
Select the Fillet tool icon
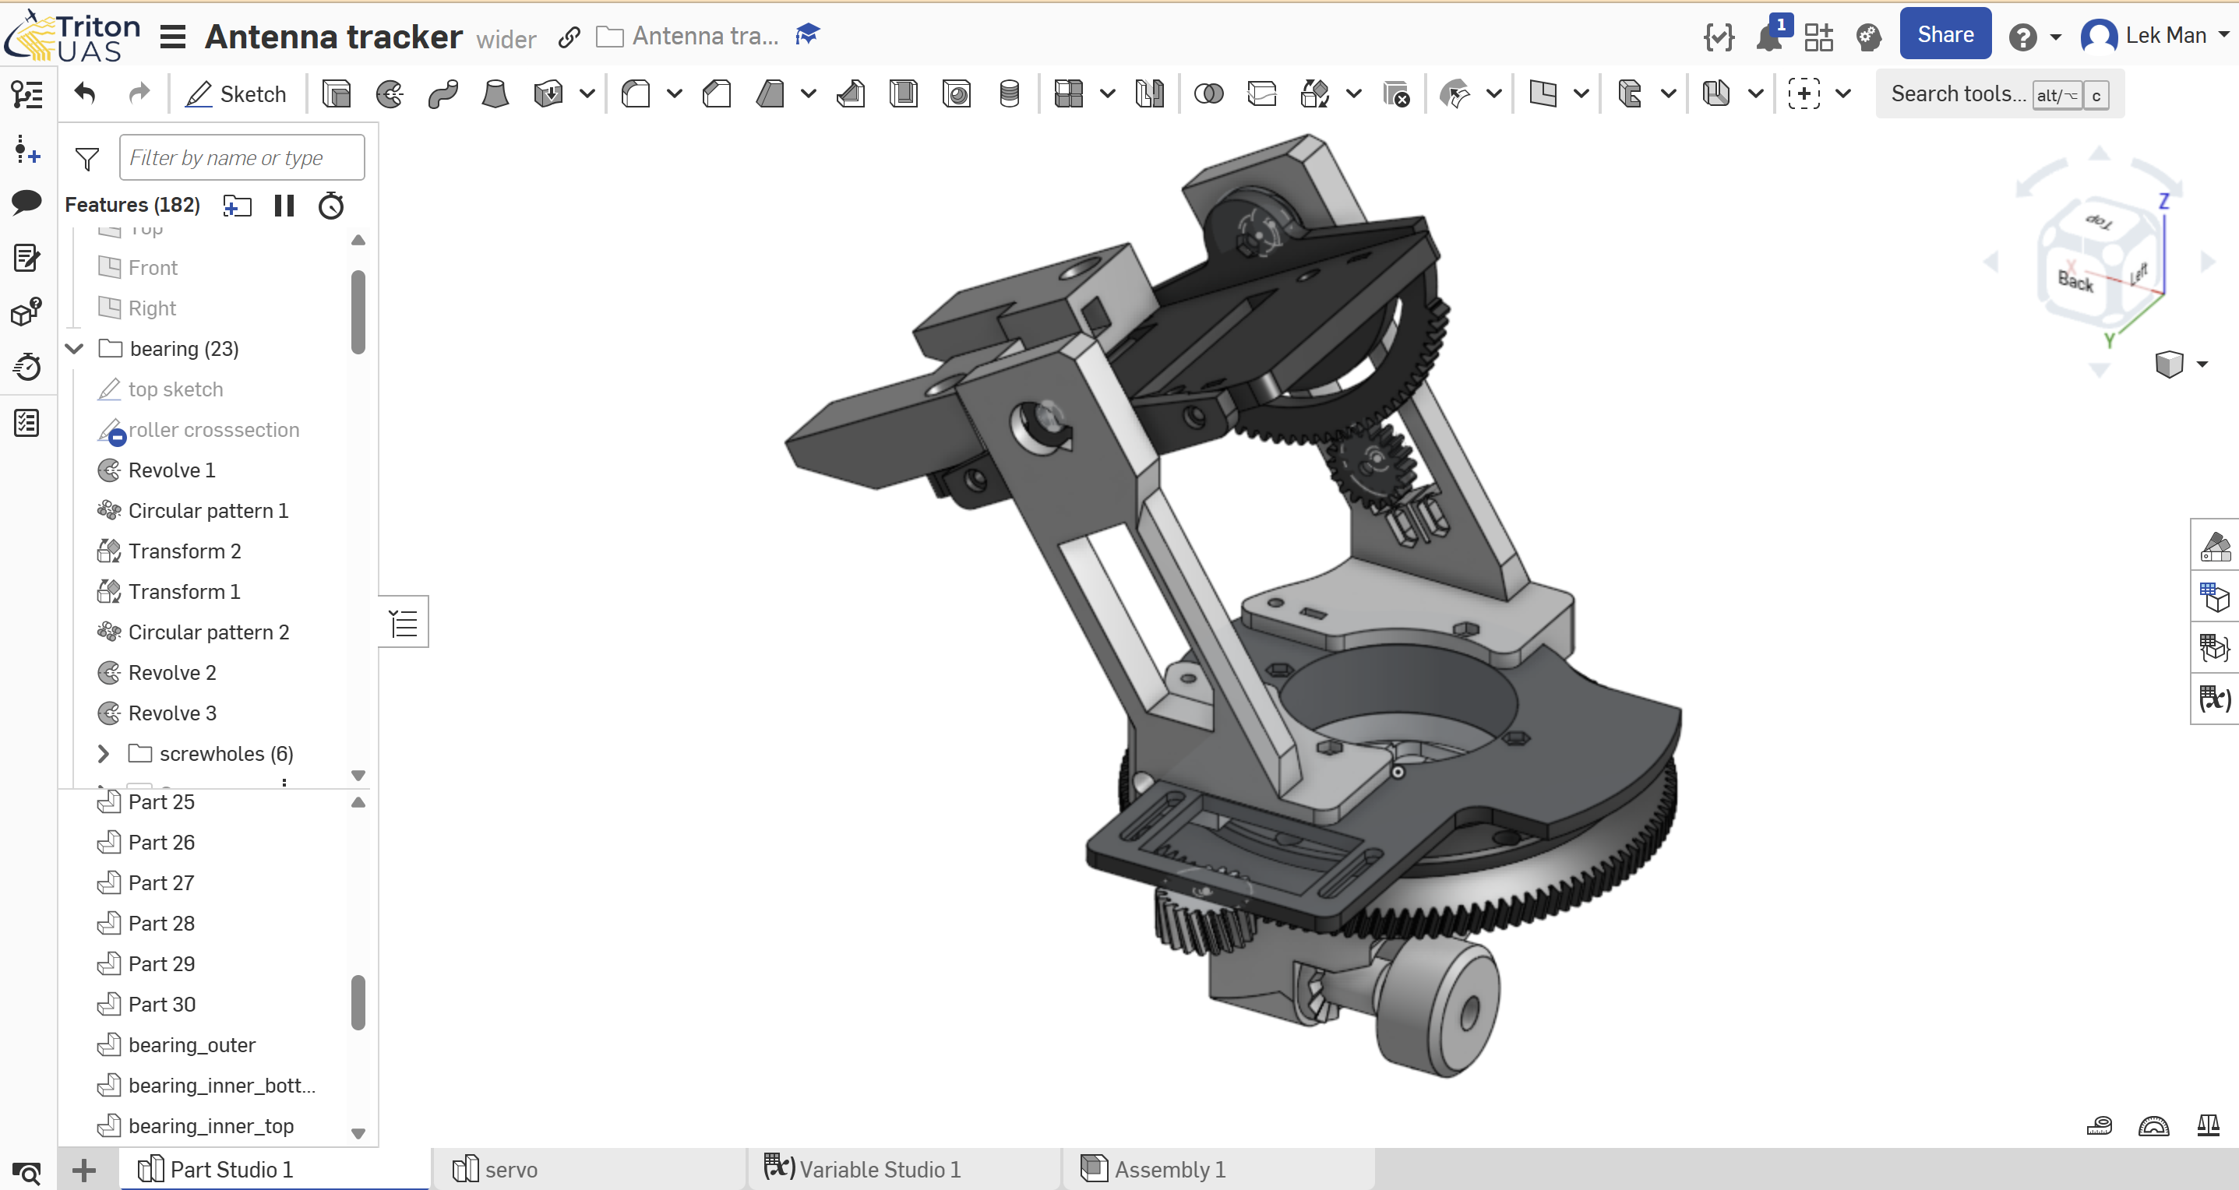tap(636, 93)
